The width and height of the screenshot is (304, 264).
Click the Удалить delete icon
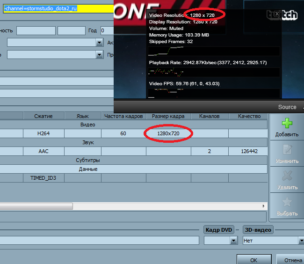(287, 176)
